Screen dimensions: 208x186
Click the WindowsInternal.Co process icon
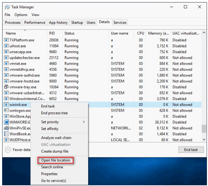click(x=6, y=99)
